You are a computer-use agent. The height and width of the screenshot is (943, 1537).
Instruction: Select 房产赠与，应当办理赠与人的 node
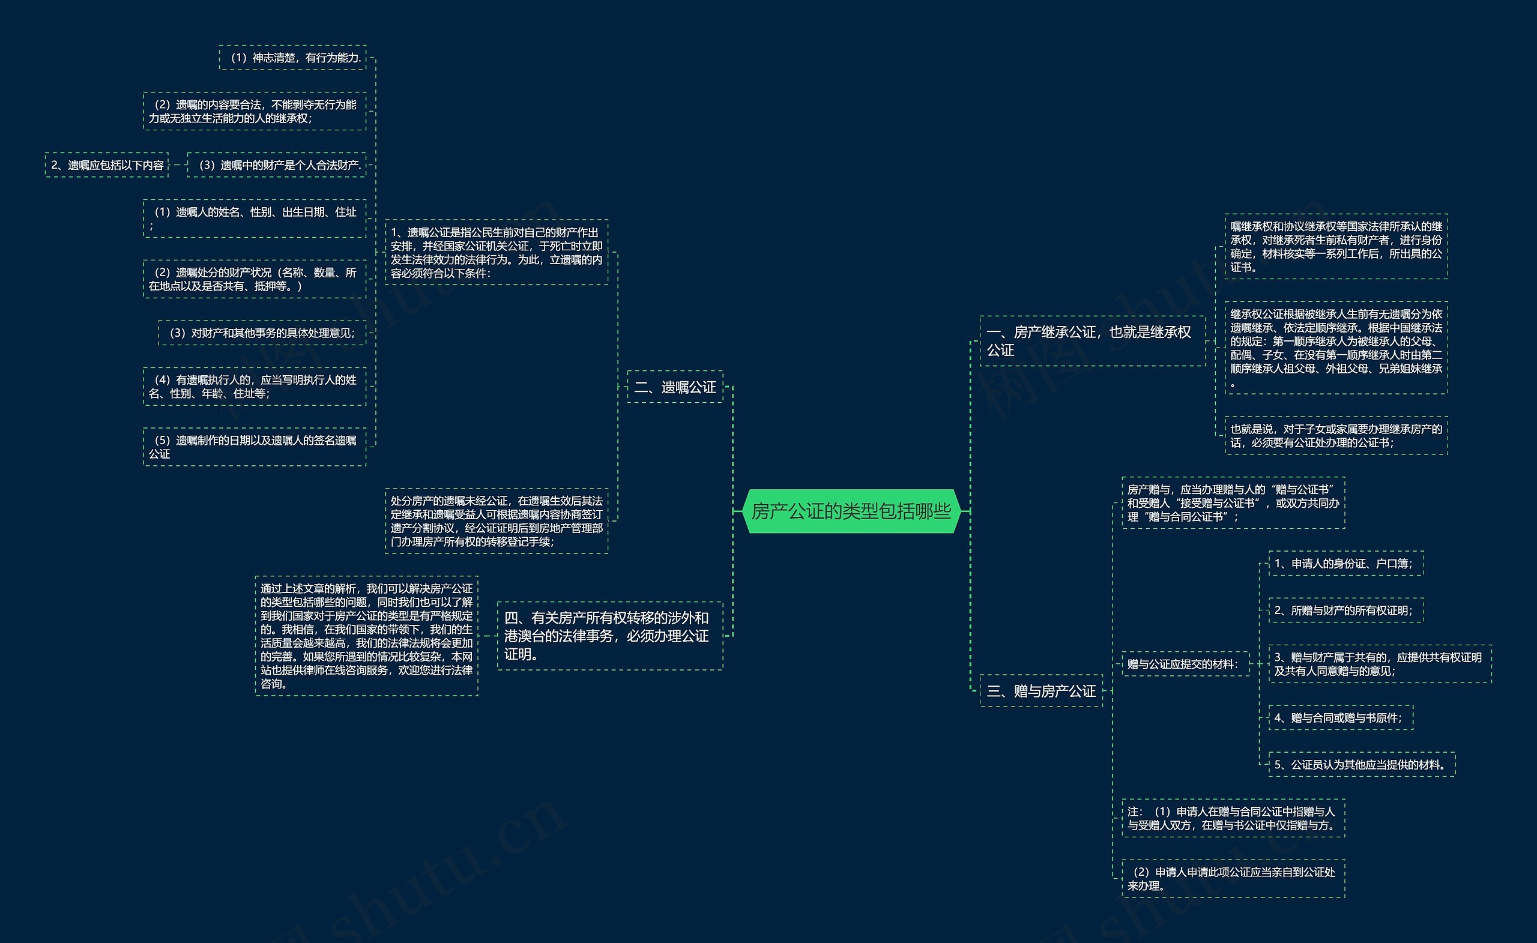tap(1233, 503)
